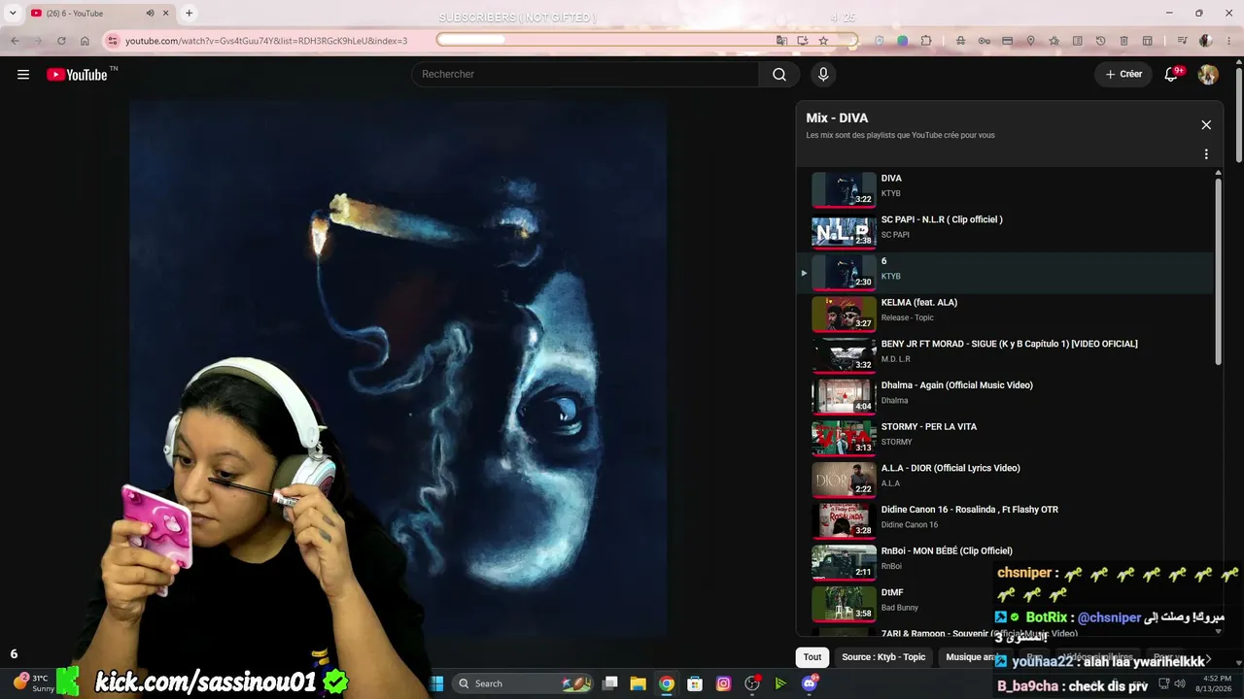1244x699 pixels.
Task: Click the STORMY - PER LA VITA thumbnail
Action: pyautogui.click(x=844, y=438)
